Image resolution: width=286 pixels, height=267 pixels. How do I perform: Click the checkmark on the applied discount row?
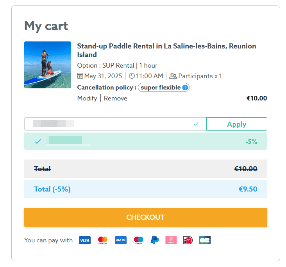tap(38, 142)
